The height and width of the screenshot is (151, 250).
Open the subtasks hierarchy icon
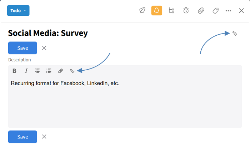[171, 11]
